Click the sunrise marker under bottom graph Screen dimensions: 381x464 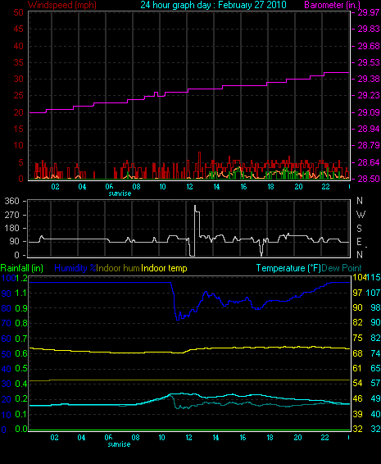click(x=119, y=444)
